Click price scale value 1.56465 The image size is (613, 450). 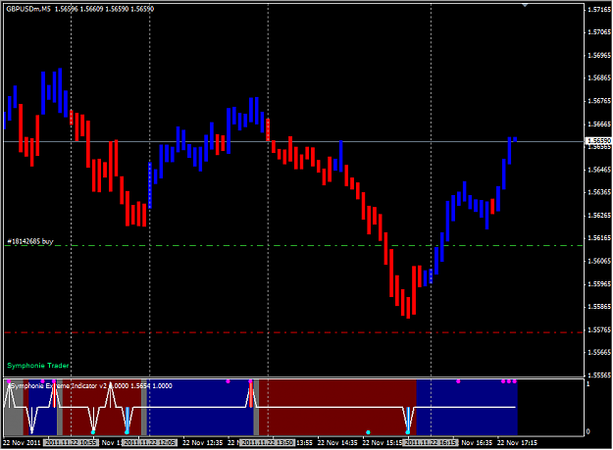click(x=599, y=170)
